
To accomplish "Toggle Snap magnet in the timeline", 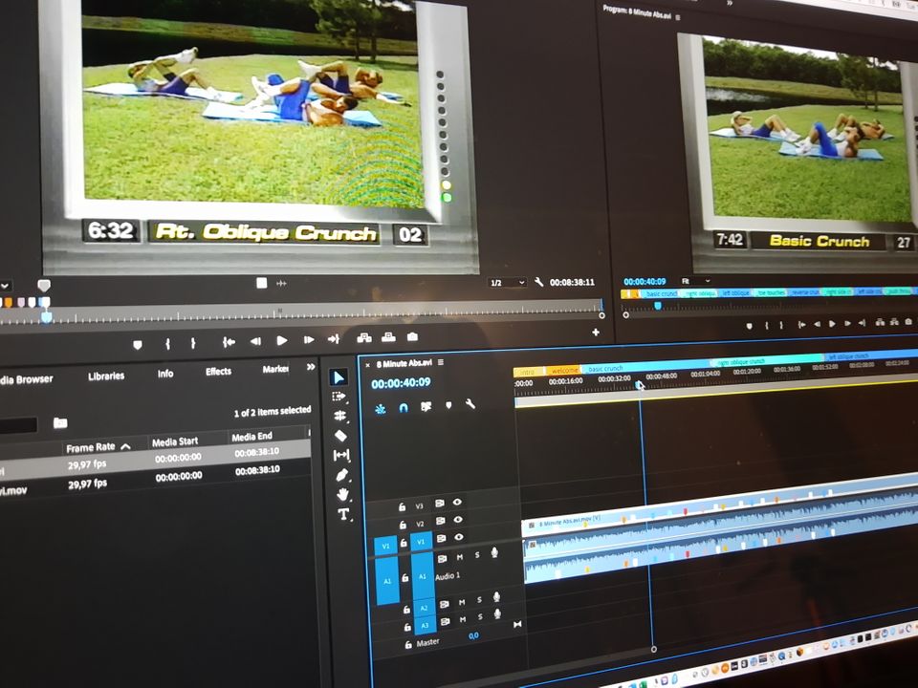I will click(x=404, y=407).
